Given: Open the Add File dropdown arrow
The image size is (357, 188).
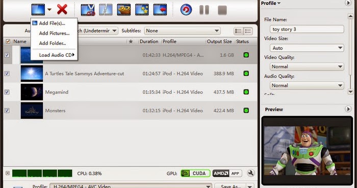Looking at the screenshot, I should coord(49,10).
